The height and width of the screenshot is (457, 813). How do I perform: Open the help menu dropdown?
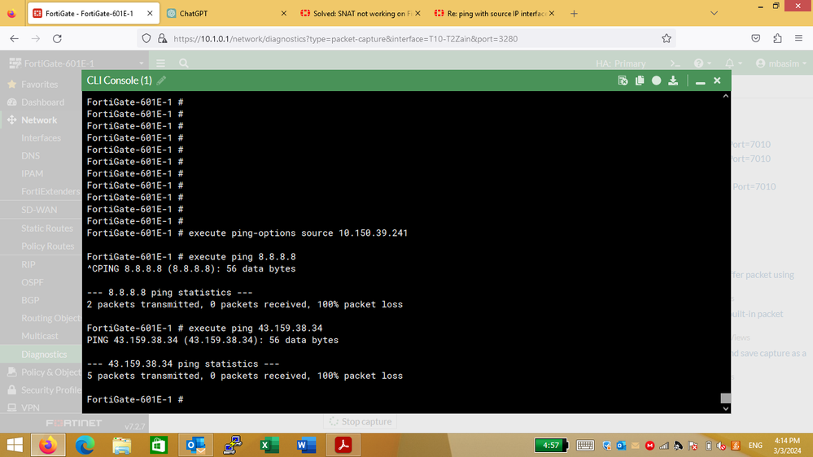pos(702,63)
